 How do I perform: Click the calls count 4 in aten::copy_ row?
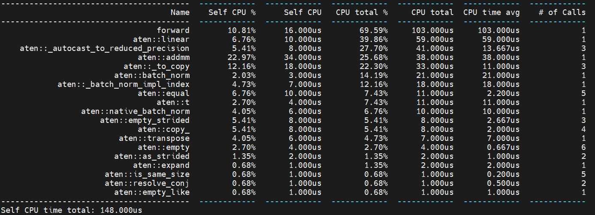tap(583, 129)
